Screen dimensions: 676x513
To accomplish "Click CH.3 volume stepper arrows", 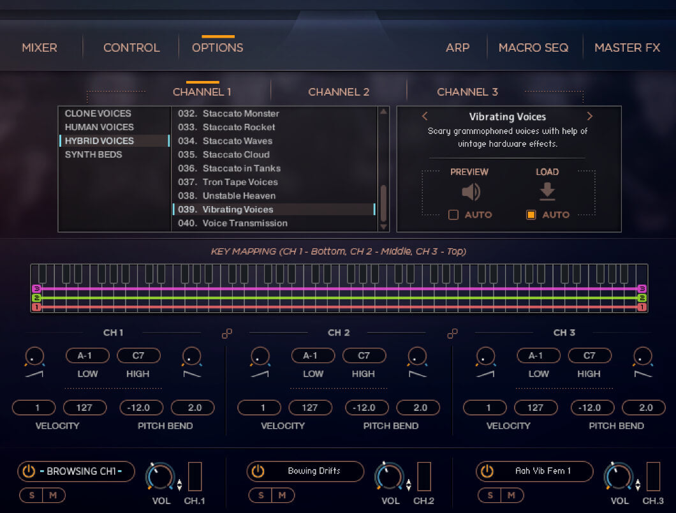I will (x=638, y=485).
